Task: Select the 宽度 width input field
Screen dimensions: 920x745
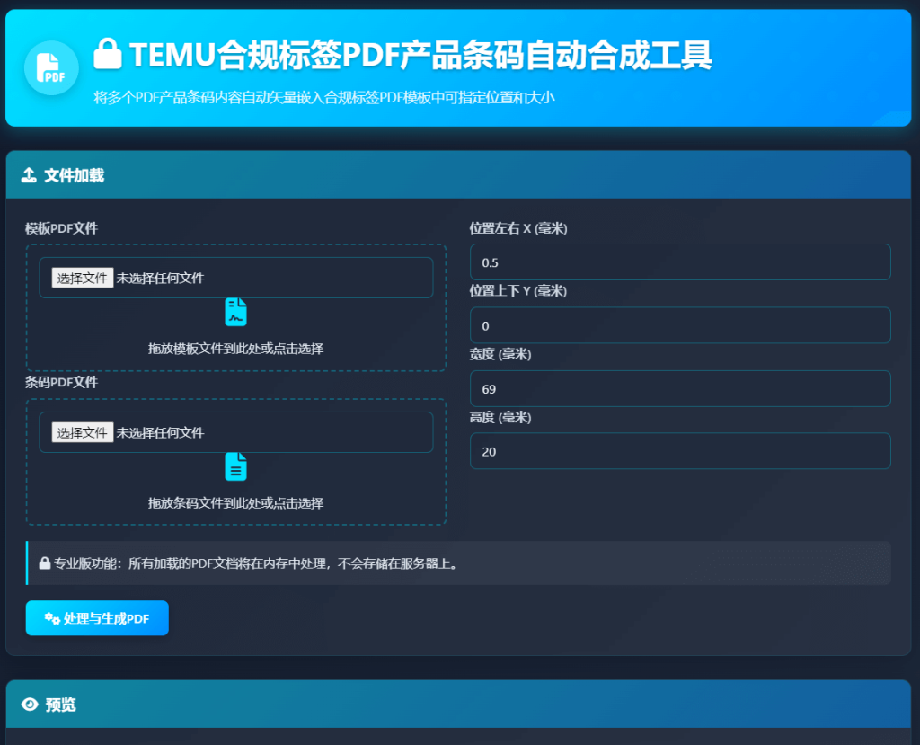Action: coord(680,388)
